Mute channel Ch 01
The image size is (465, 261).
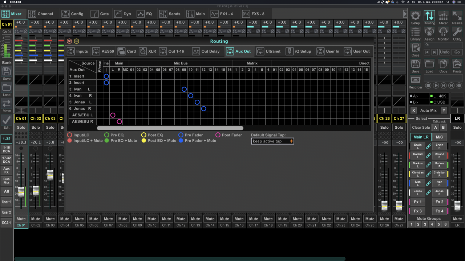(x=21, y=219)
